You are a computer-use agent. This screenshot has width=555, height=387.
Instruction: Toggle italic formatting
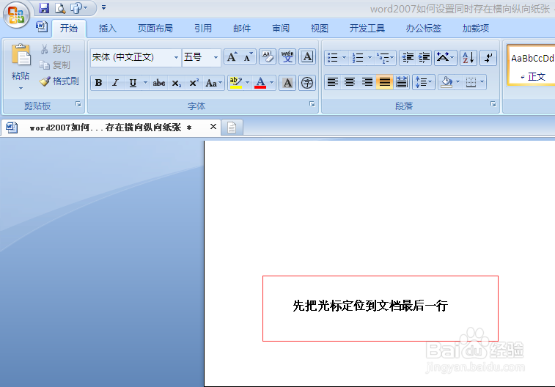(x=115, y=83)
